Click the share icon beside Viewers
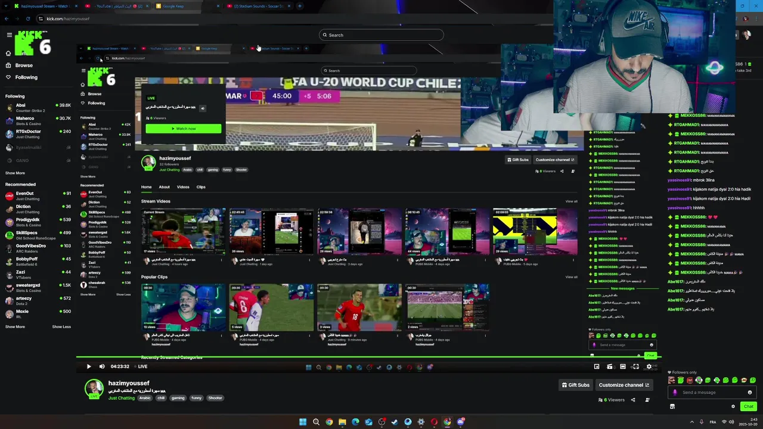The height and width of the screenshot is (429, 763). (x=633, y=400)
